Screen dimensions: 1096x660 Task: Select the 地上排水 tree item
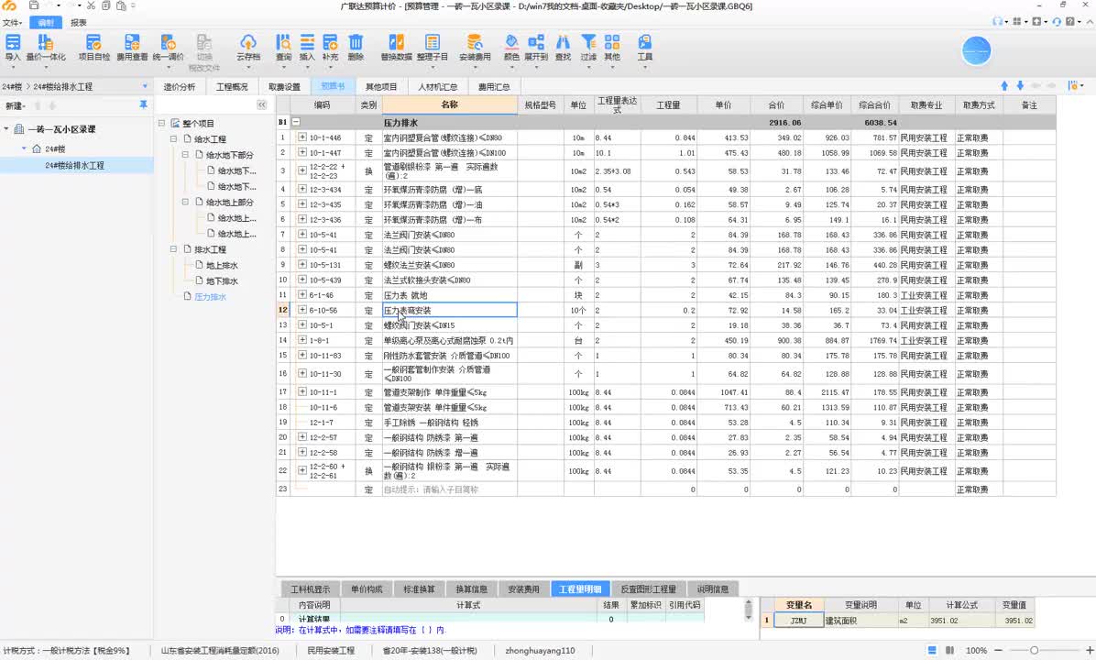[223, 265]
